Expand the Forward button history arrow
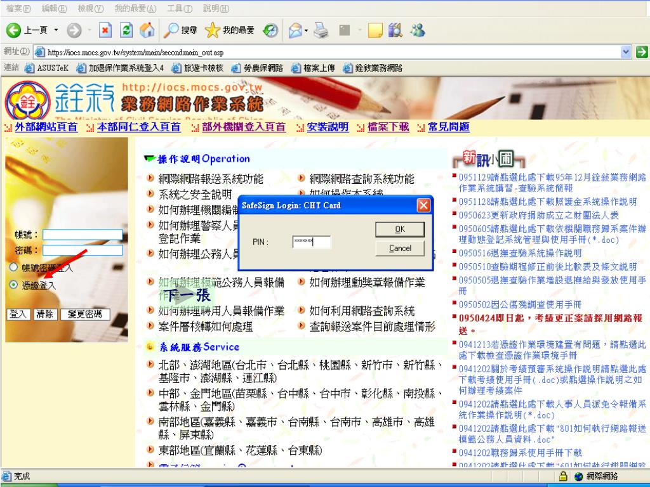 (x=90, y=30)
